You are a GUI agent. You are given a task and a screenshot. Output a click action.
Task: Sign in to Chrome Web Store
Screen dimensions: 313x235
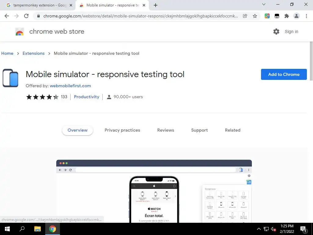coord(291,32)
